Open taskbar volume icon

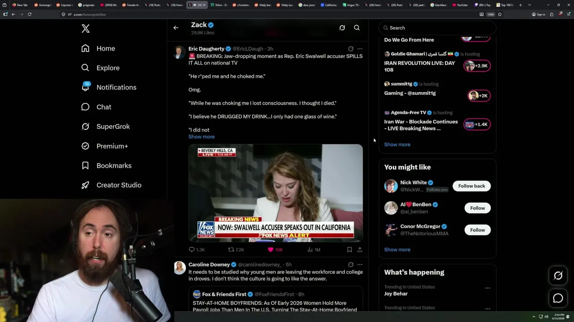(546, 317)
